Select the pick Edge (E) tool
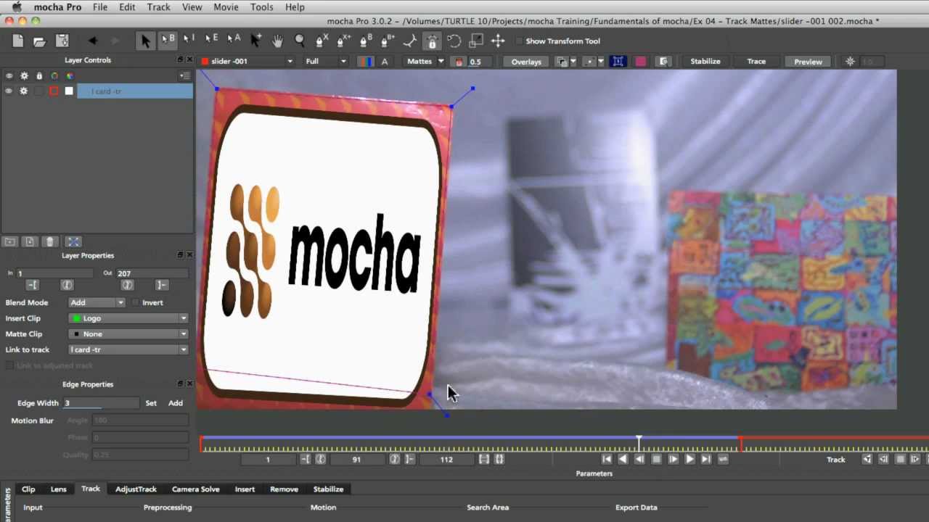 211,40
